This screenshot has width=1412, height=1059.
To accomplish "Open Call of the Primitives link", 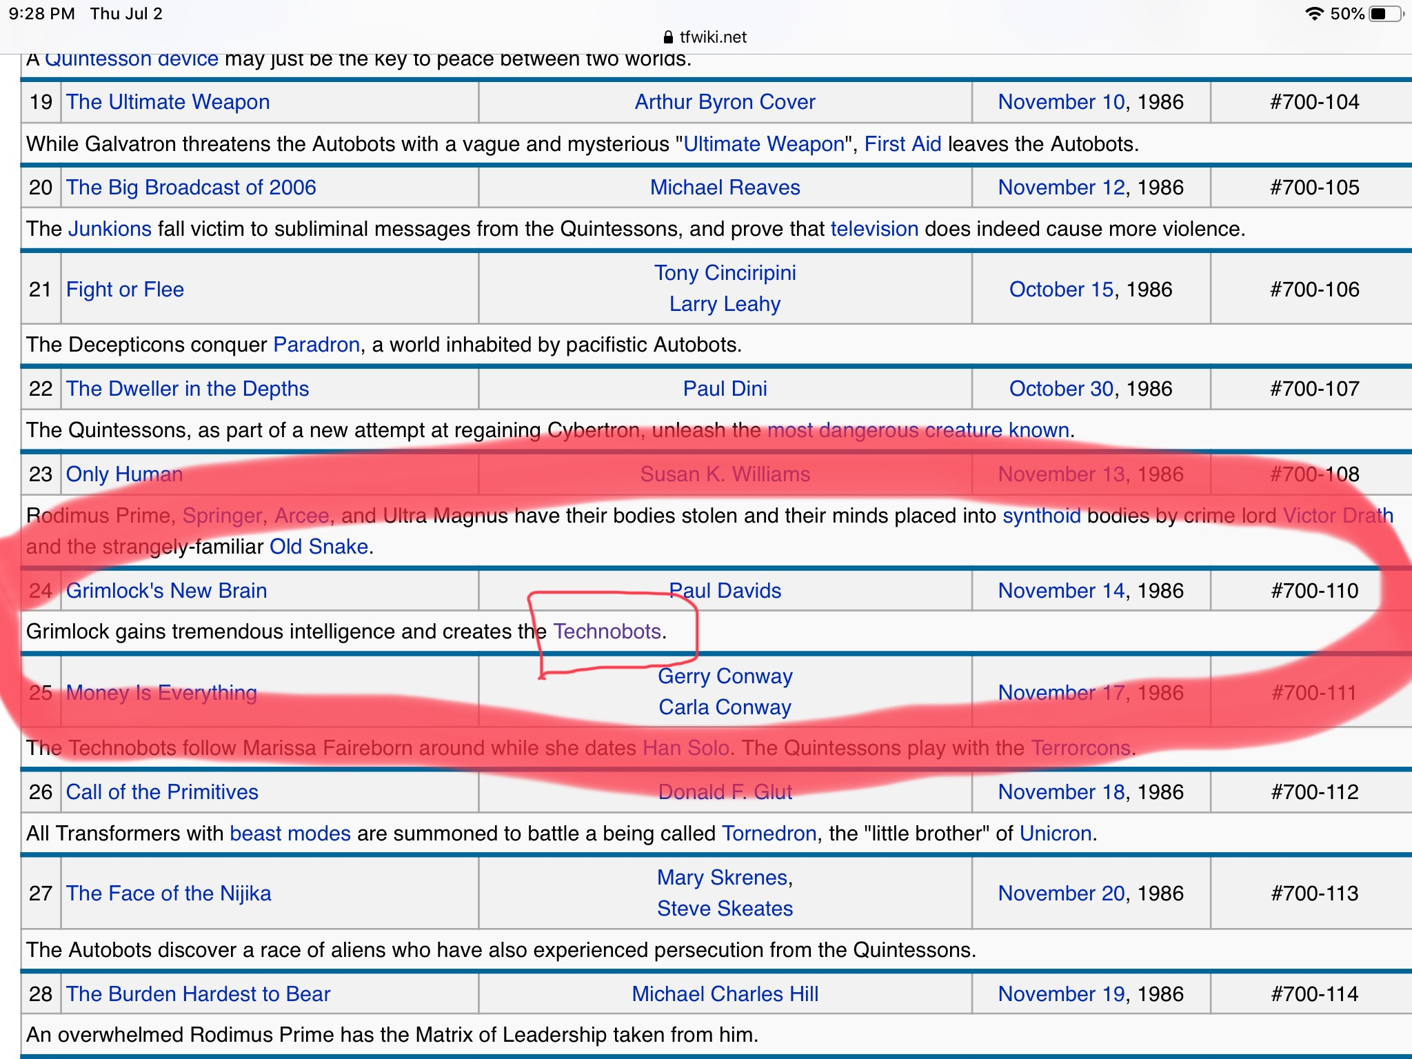I will pos(162,792).
